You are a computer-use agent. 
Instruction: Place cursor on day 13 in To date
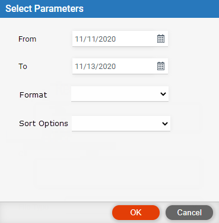pos(91,67)
